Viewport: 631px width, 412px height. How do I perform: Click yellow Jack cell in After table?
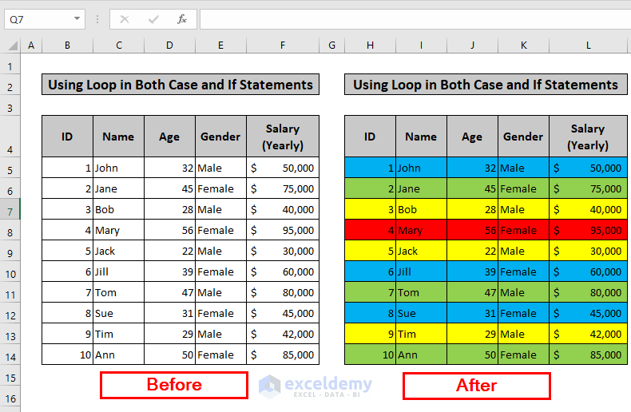click(x=421, y=251)
